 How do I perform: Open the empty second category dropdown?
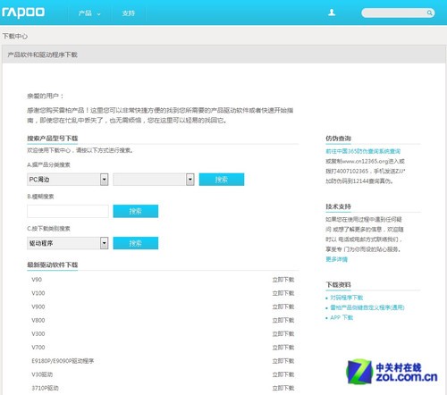154,180
